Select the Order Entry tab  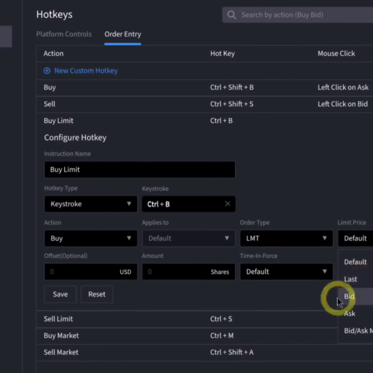(122, 34)
